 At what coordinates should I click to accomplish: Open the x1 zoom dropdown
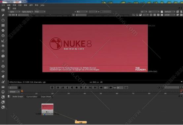point(144,12)
